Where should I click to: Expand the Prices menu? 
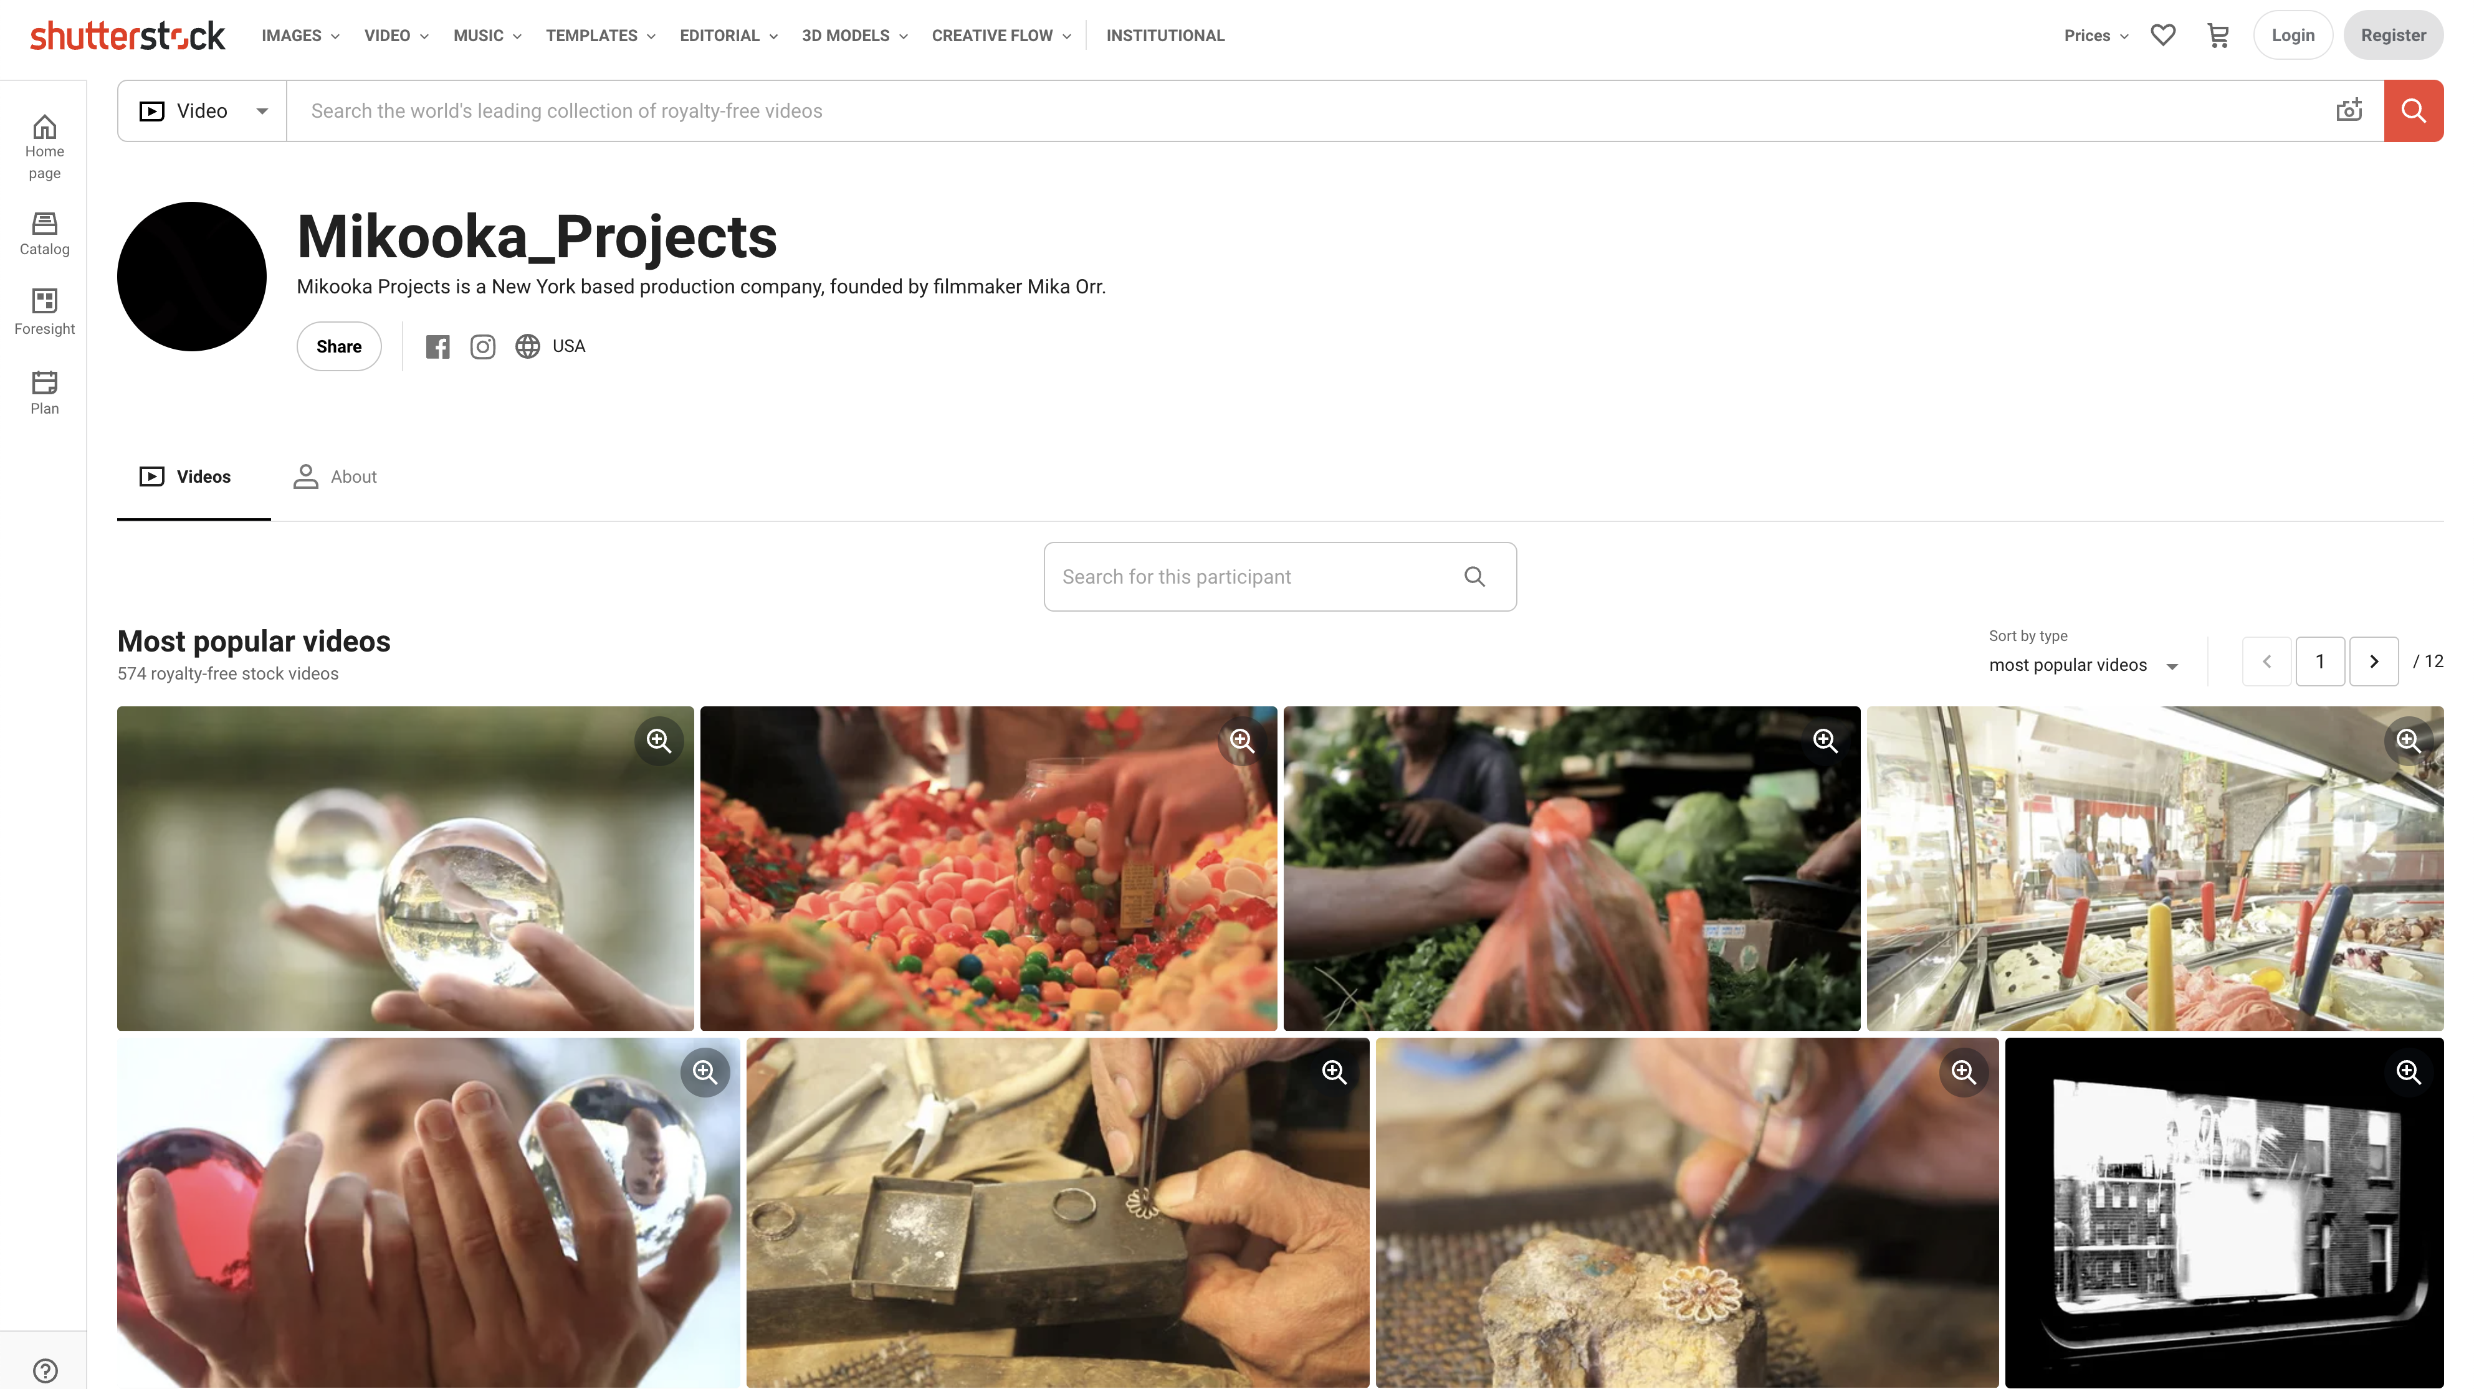pos(2096,36)
